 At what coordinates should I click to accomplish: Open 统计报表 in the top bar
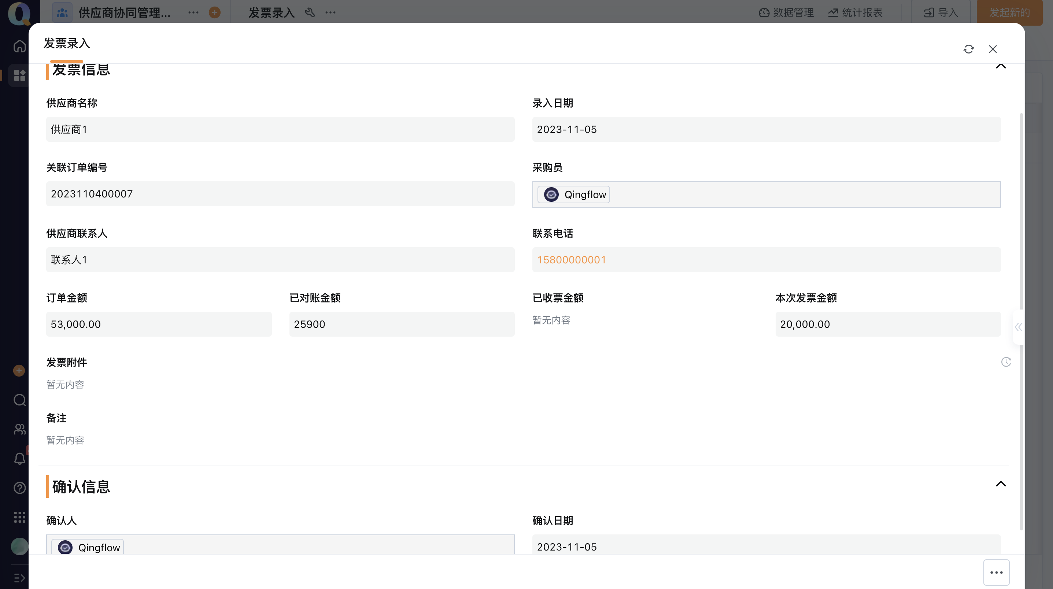[855, 13]
